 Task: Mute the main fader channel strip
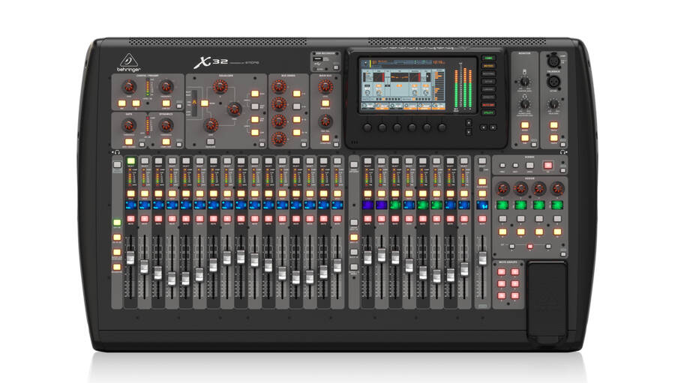[482, 219]
